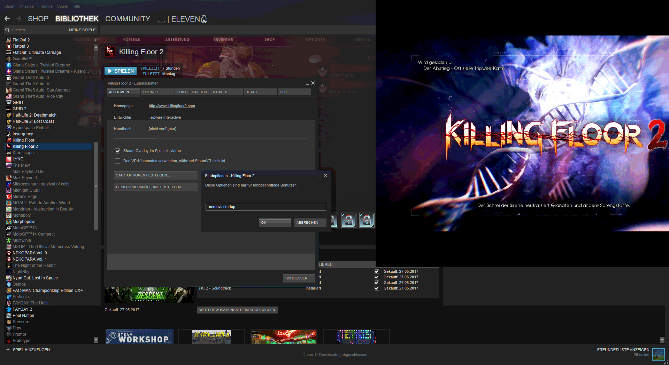Click the Giana Sisters: Twisted Dreams icon
The width and height of the screenshot is (669, 365).
9,65
